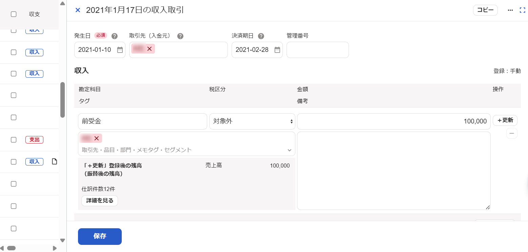Click the 金額 field showing 100,000
The height and width of the screenshot is (252, 528).
coord(394,121)
